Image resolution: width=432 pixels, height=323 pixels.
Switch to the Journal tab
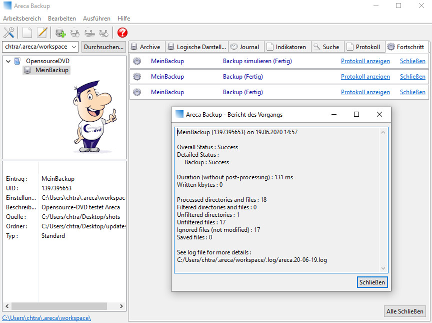[x=245, y=47]
